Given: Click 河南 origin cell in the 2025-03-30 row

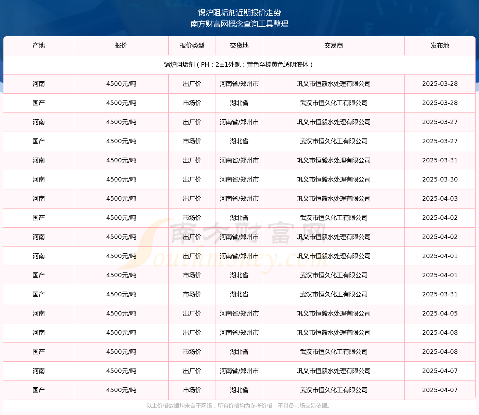Looking at the screenshot, I should coord(39,179).
